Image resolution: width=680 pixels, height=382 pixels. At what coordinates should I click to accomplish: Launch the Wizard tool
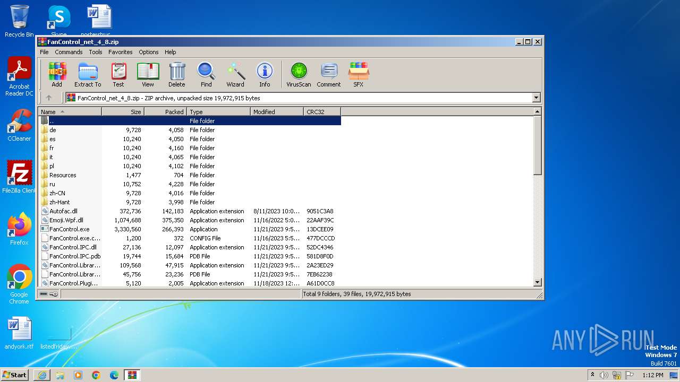[235, 75]
